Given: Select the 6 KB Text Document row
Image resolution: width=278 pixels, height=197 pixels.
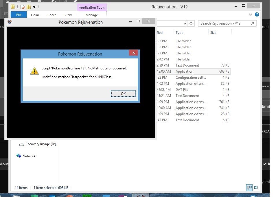Looking at the screenshot, I should 193,120.
